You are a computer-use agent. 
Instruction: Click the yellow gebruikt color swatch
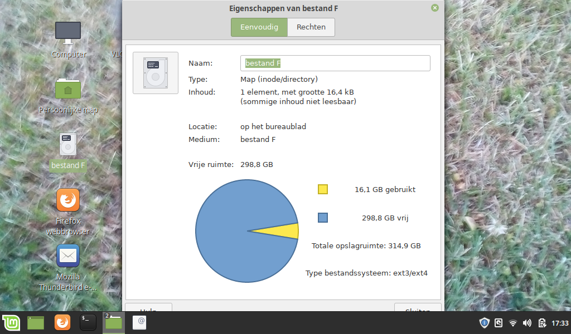(323, 189)
